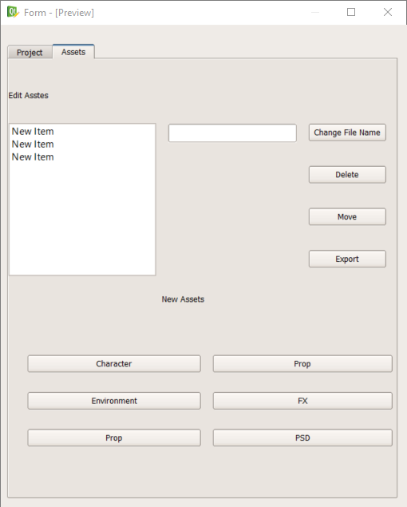The width and height of the screenshot is (407, 507).
Task: Click the Prop button beside Character
Action: tap(302, 364)
